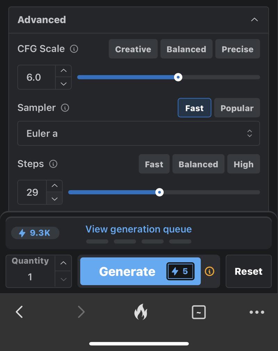Go back with browser back arrow

point(19,312)
